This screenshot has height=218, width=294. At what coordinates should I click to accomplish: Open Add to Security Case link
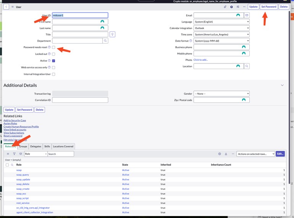point(15,121)
